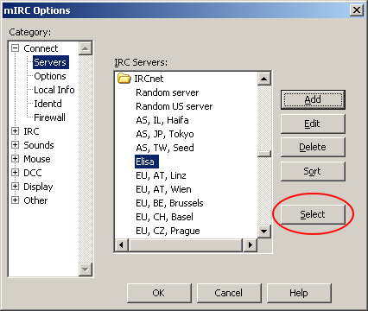Expand the DCC category
Screen dimensions: 368x311
click(x=15, y=173)
